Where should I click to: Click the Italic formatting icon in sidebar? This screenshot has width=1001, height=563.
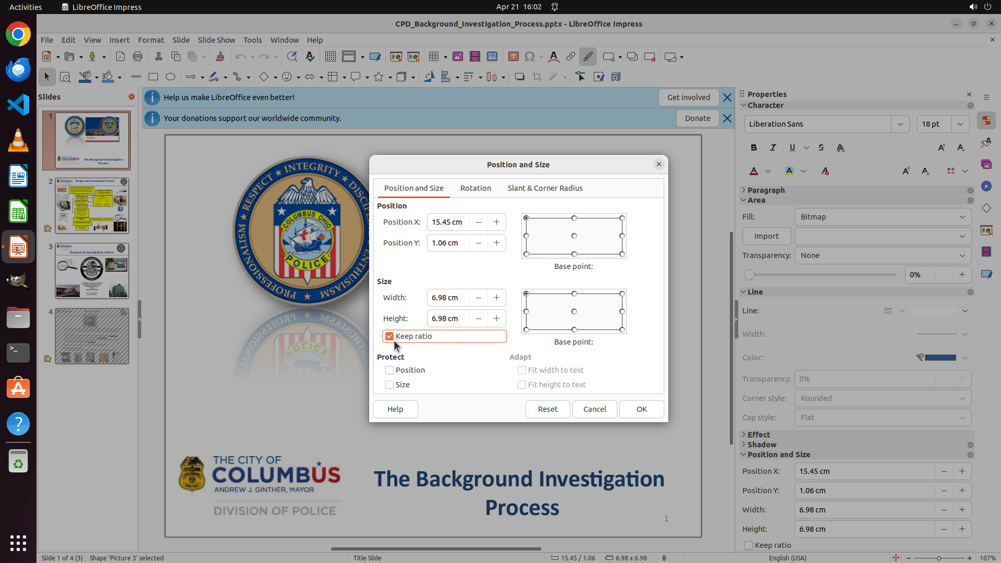coord(773,148)
